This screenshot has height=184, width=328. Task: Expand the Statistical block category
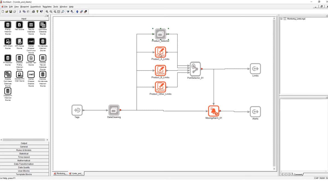click(24, 153)
